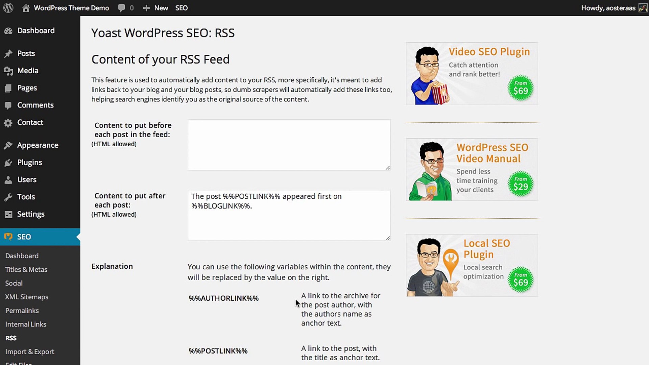
Task: Open the SEO admin bar menu
Action: click(181, 8)
